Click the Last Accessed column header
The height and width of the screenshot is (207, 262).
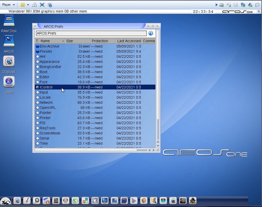[129, 41]
